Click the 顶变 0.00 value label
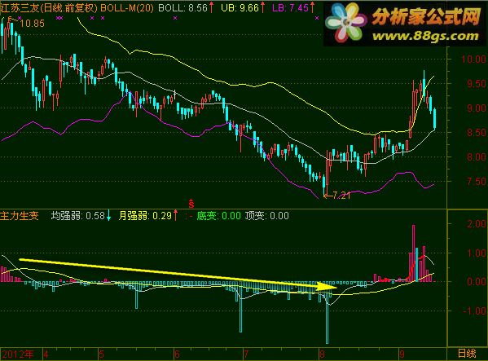 (x=266, y=216)
